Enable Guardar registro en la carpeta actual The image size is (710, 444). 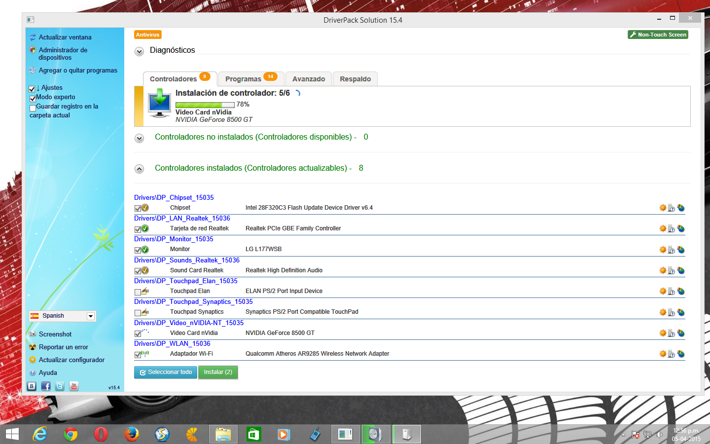click(33, 108)
